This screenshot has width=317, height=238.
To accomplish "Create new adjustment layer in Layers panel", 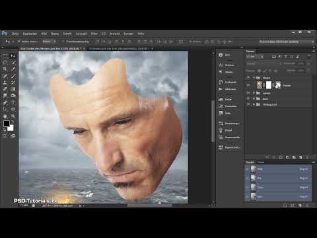I will point(287,157).
